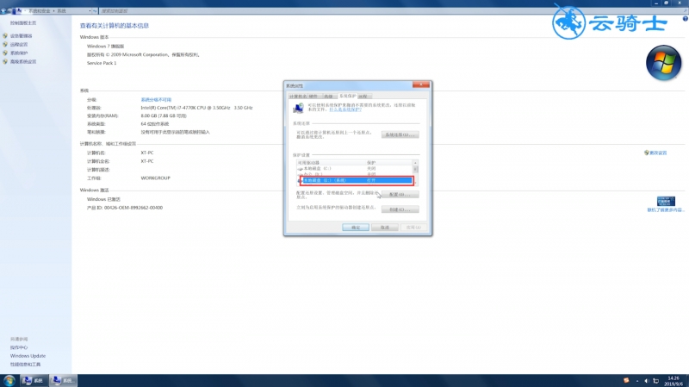Click the 联机了解更多内容 link
689x387 pixels.
(665, 210)
